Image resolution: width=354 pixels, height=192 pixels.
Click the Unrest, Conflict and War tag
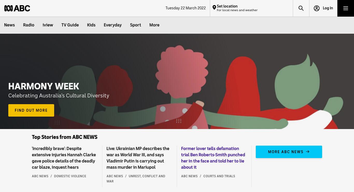tap(136, 179)
